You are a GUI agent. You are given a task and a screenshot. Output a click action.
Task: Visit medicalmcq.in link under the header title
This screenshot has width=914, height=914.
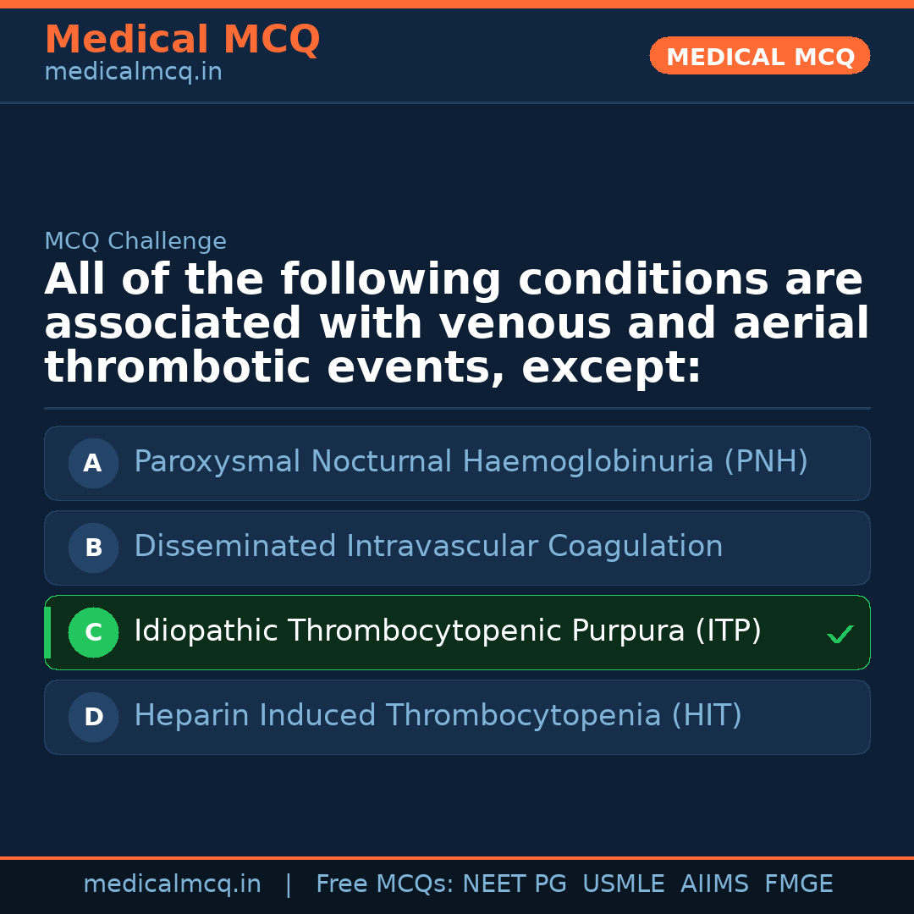pyautogui.click(x=133, y=73)
